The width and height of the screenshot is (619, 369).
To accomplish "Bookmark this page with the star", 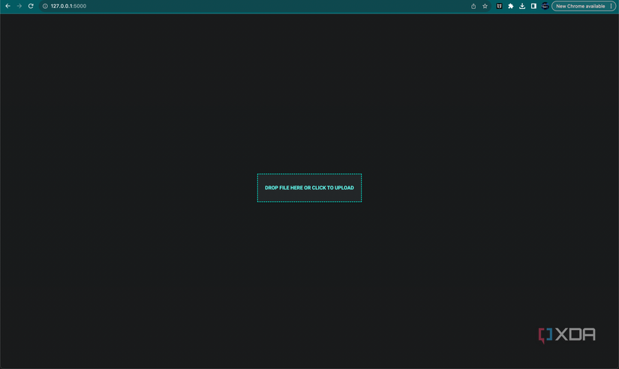I will point(485,6).
